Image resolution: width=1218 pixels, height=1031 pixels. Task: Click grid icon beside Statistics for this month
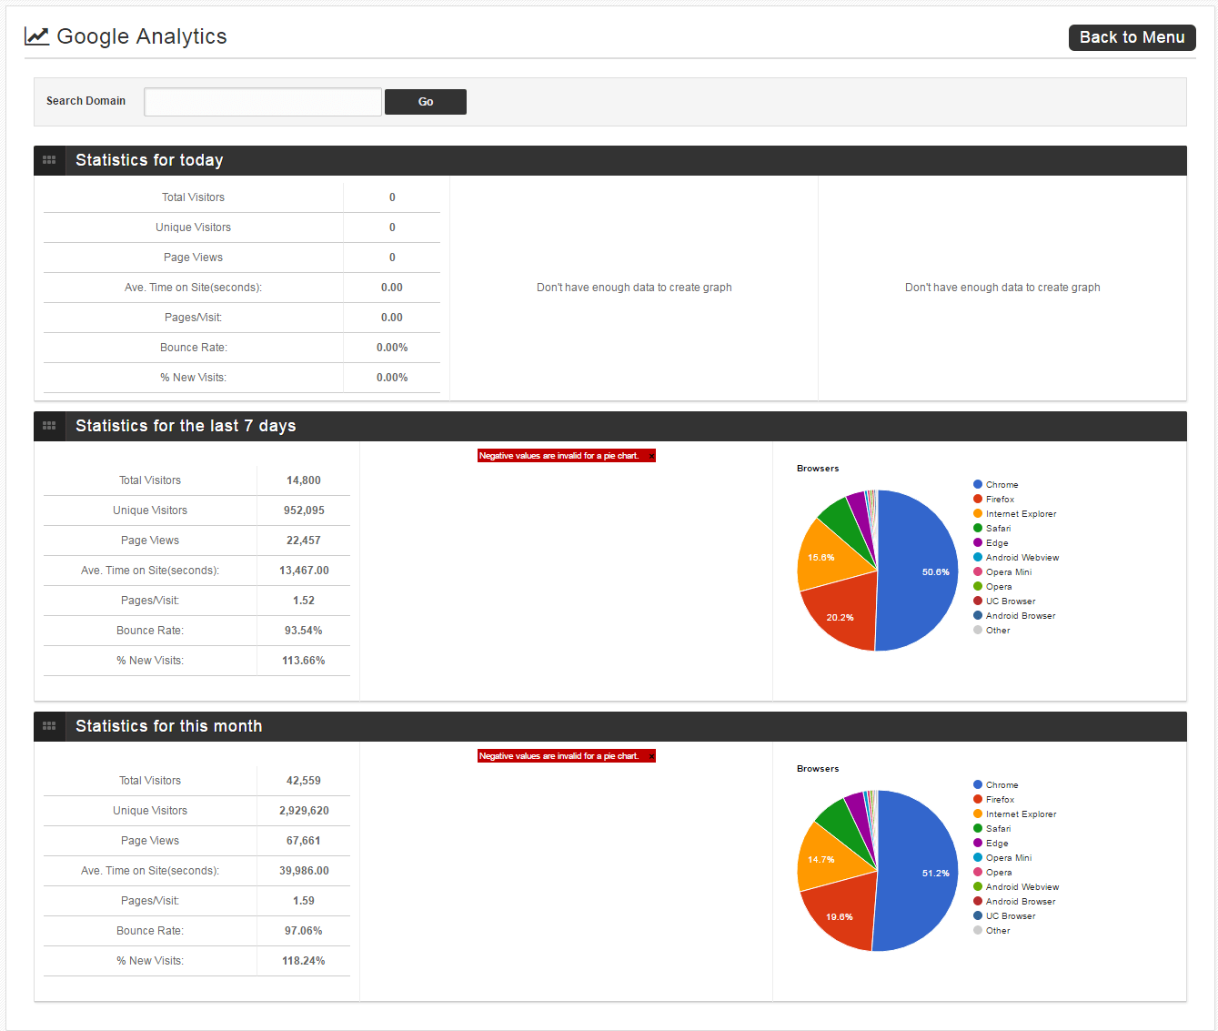click(49, 726)
